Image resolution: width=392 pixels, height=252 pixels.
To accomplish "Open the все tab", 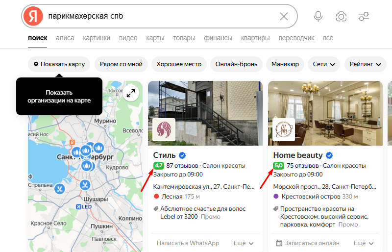I will (x=328, y=38).
